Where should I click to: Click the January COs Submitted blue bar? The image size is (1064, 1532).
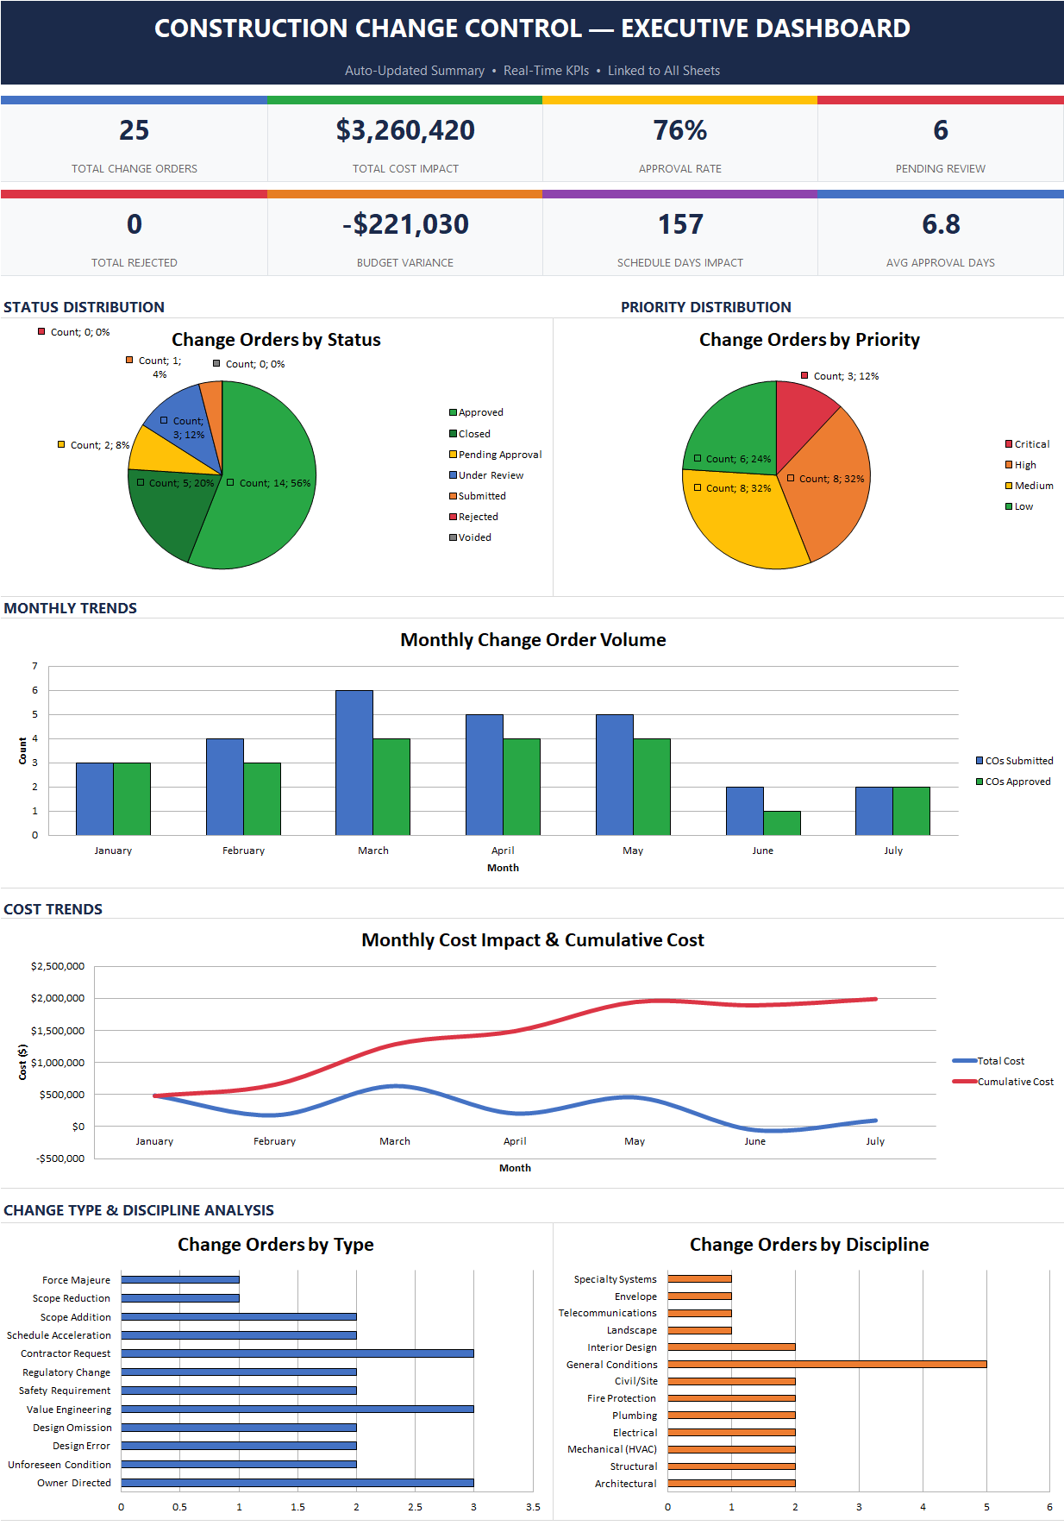tap(95, 799)
